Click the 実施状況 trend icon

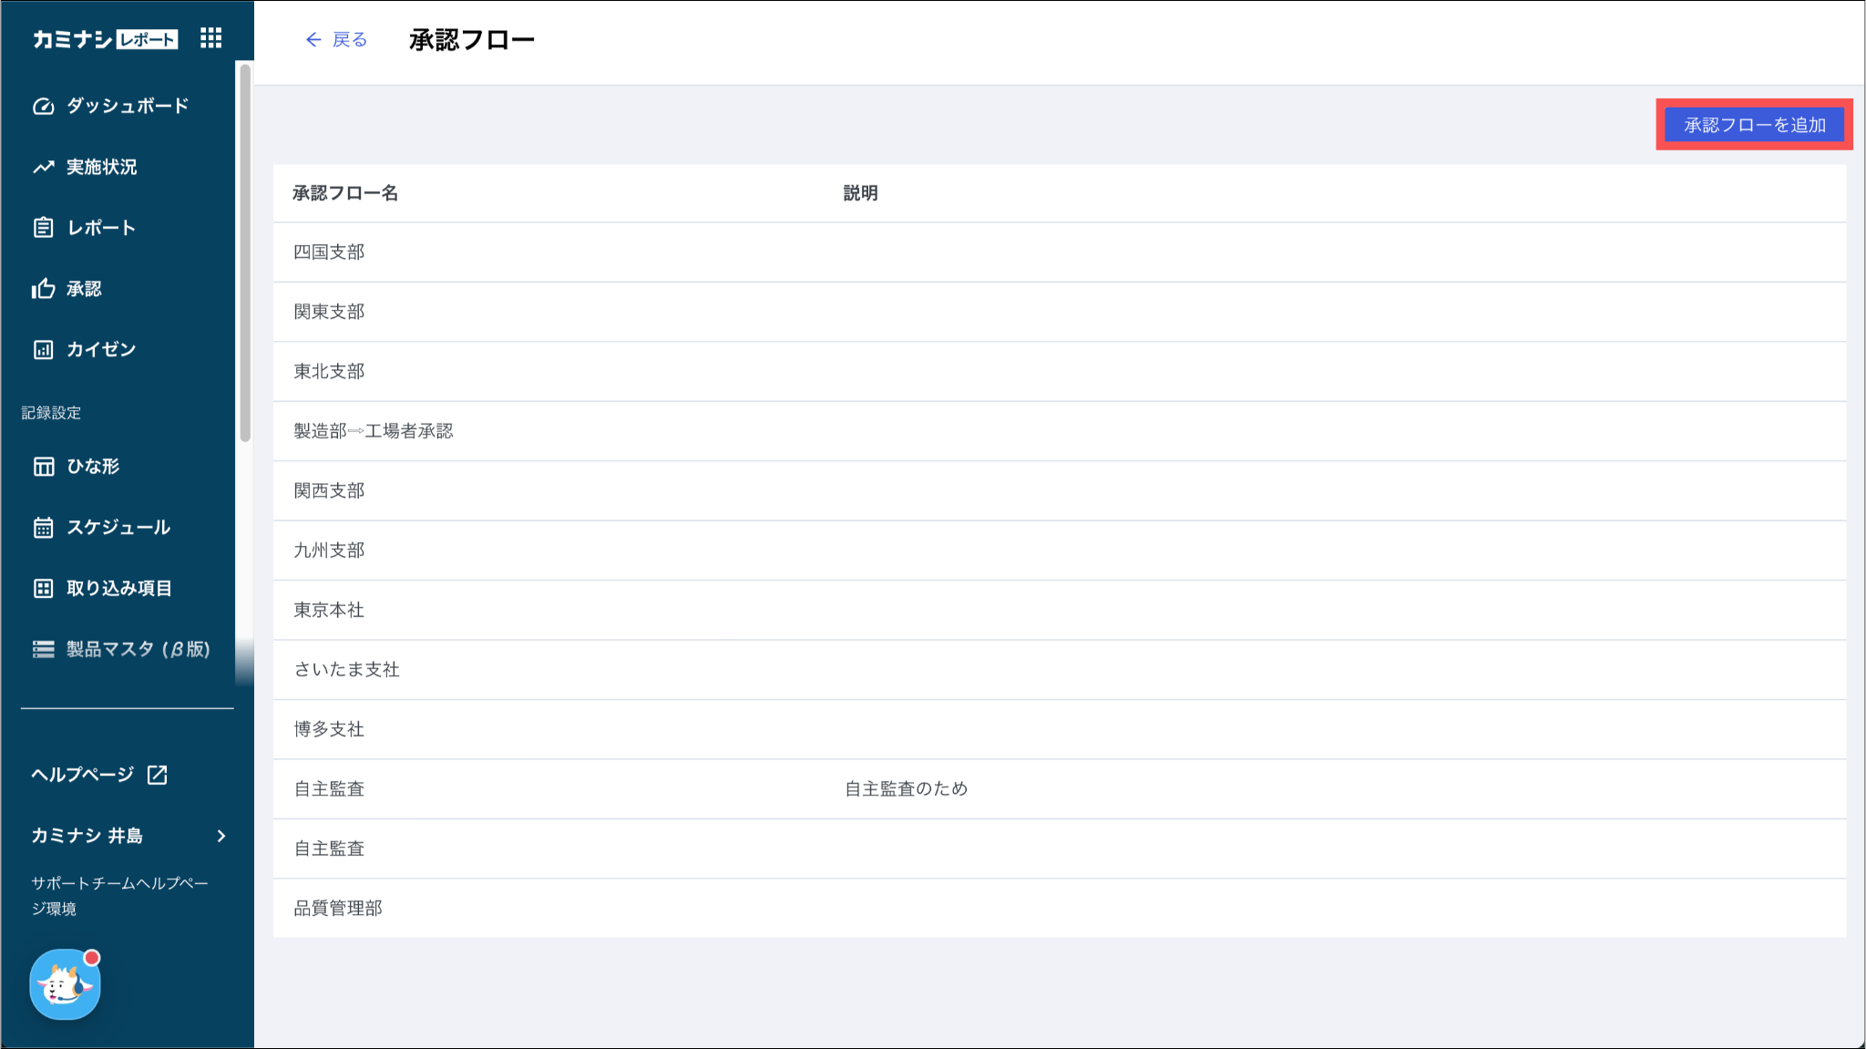coord(43,167)
